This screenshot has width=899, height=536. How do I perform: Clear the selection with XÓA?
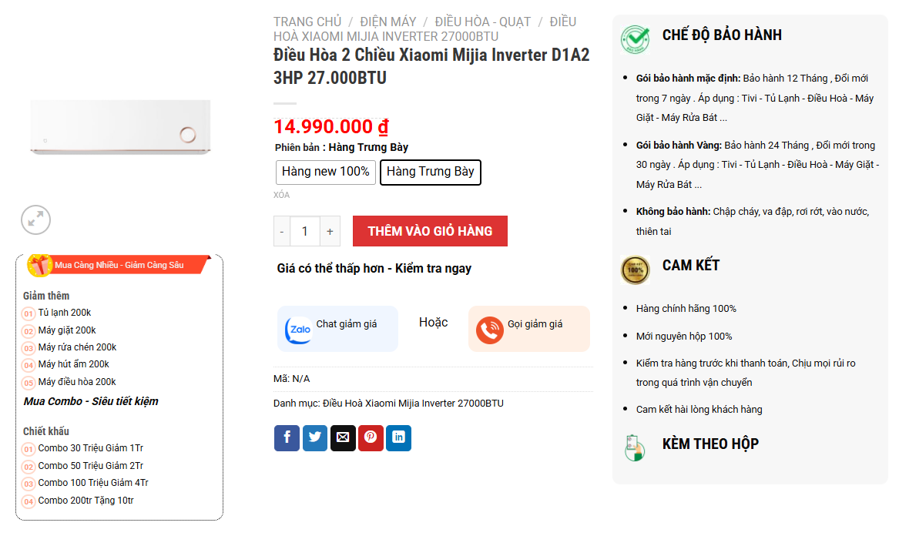pos(281,195)
